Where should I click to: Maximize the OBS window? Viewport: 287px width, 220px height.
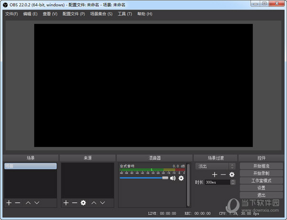(x=265, y=4)
